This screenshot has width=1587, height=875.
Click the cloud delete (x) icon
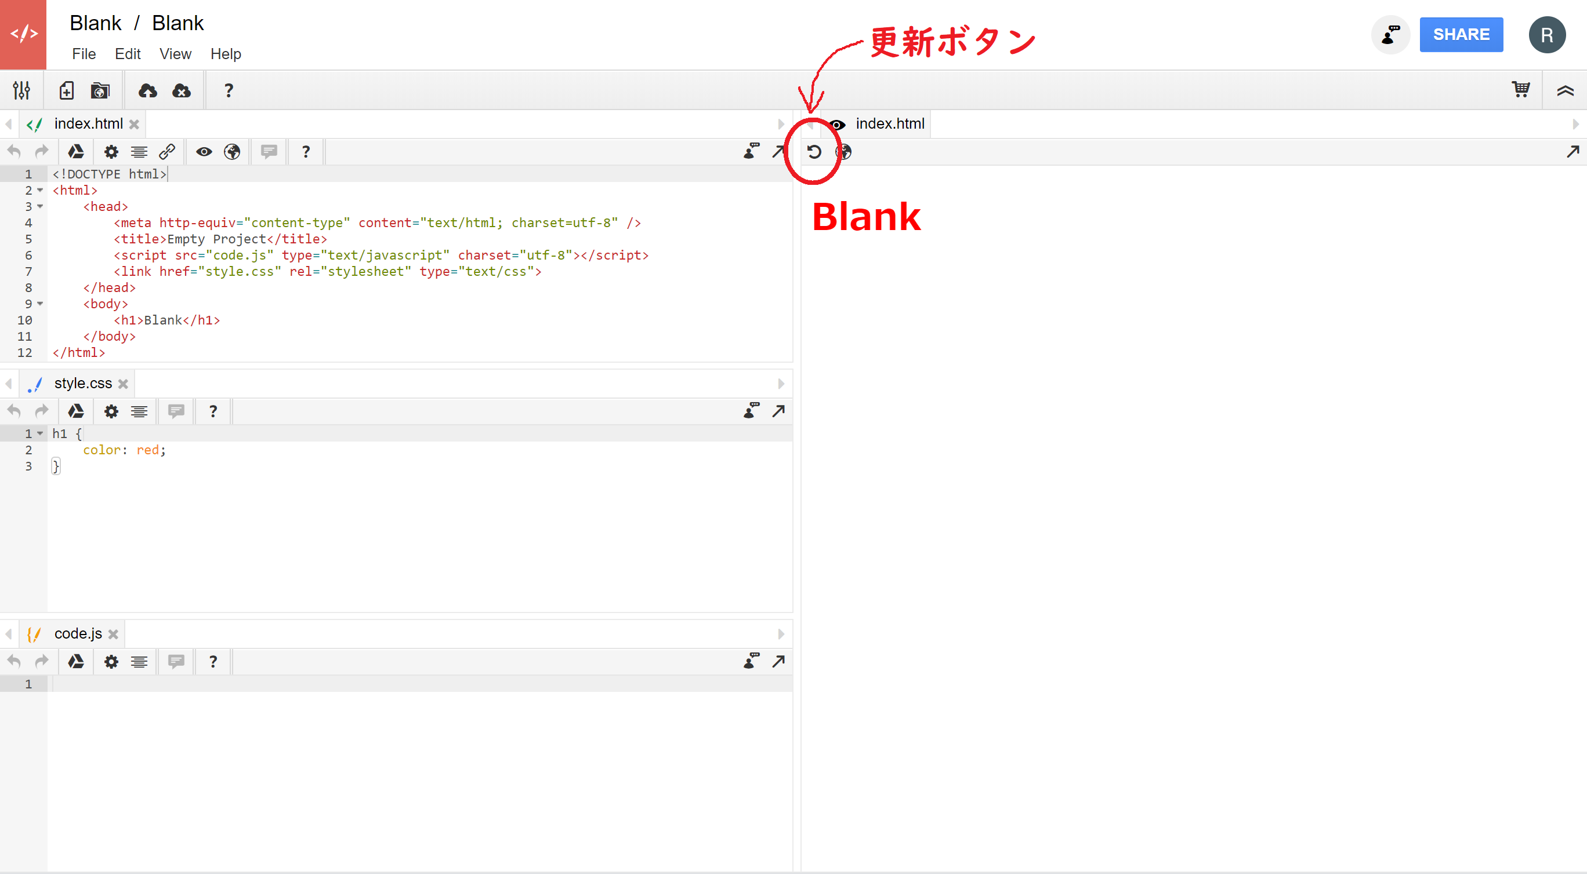[x=181, y=90]
